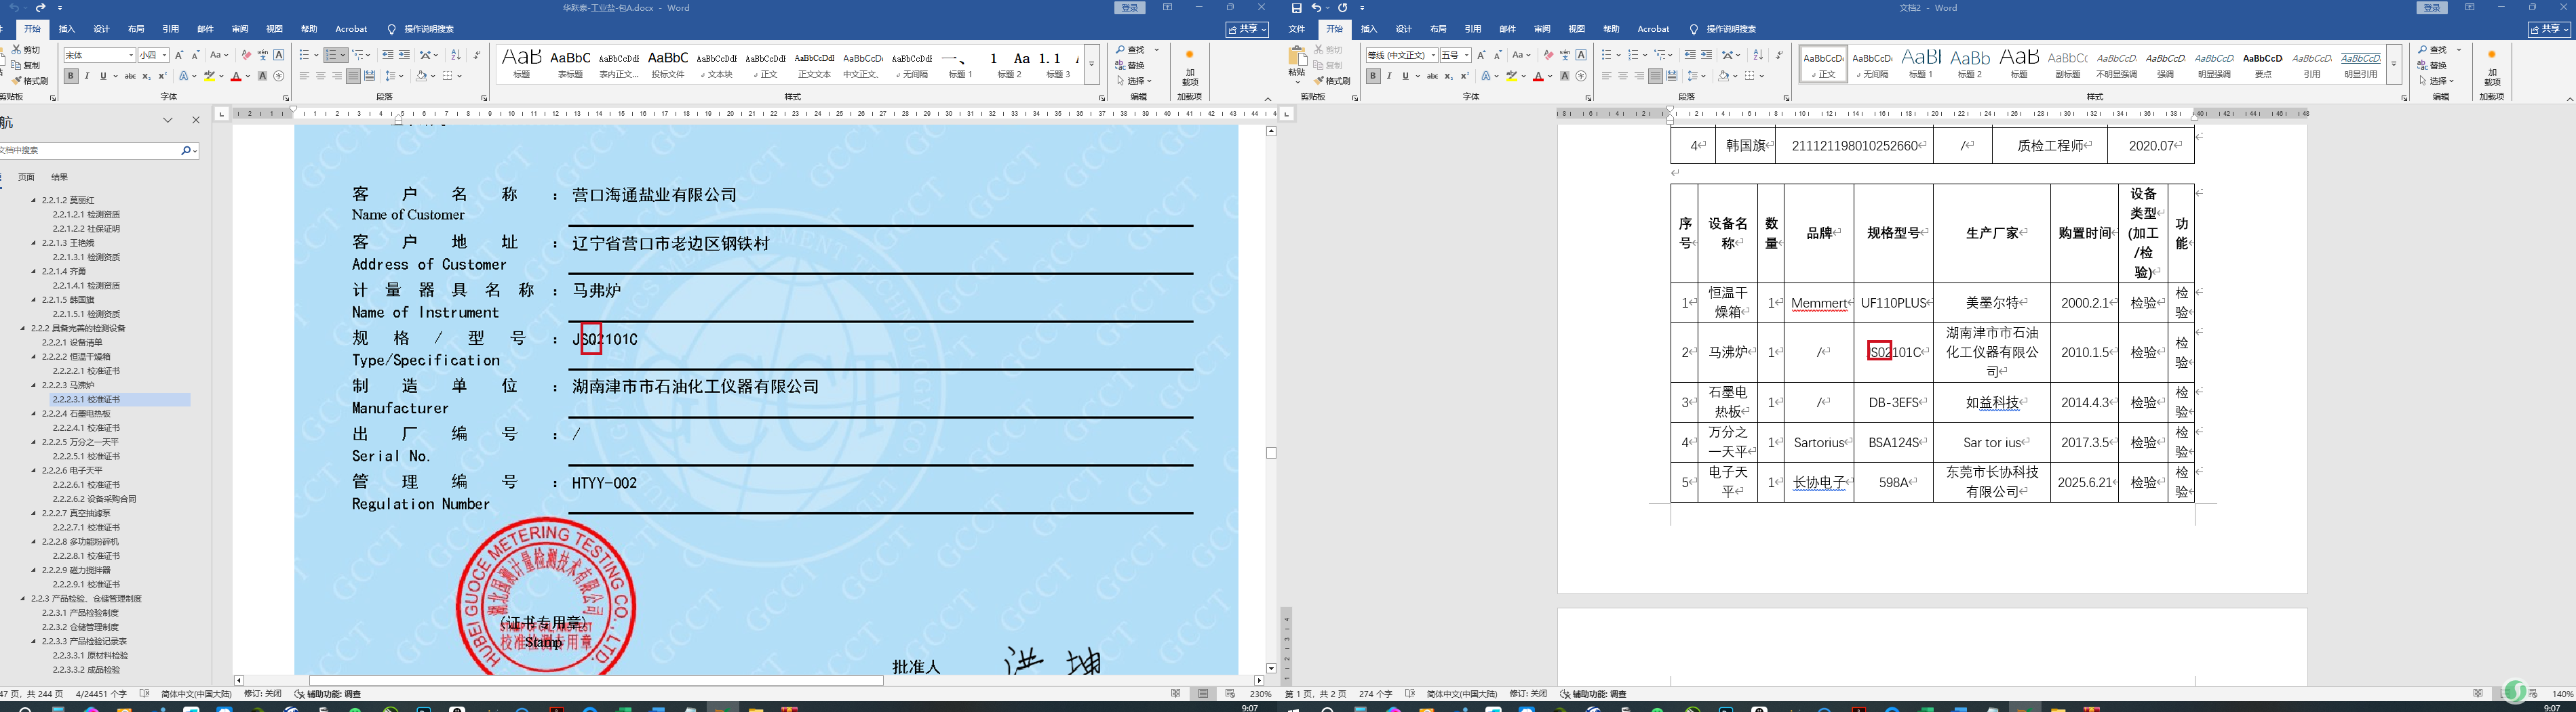Click the Sort icon in the left window
The height and width of the screenshot is (712, 2576).
456,55
